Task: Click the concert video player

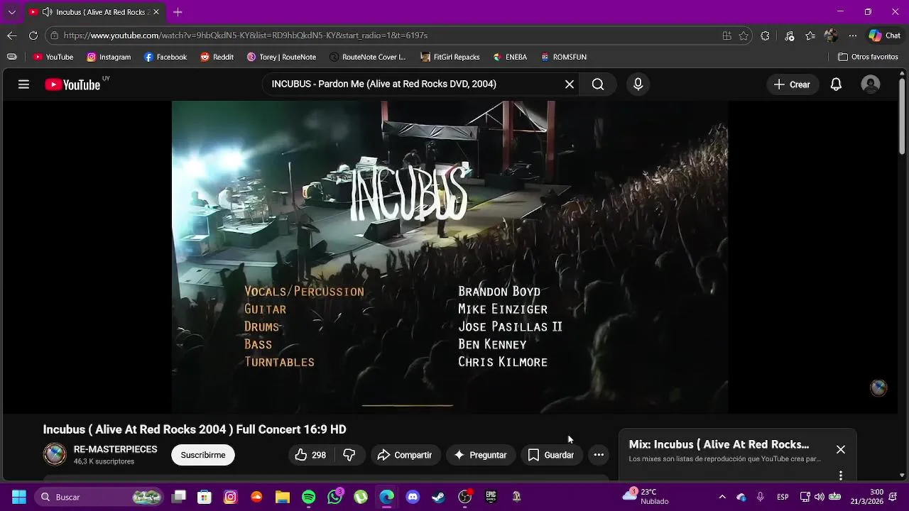Action: click(x=450, y=257)
